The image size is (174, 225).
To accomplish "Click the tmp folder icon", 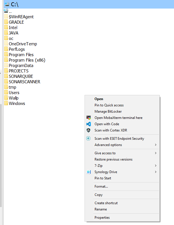I will click(x=6, y=87).
